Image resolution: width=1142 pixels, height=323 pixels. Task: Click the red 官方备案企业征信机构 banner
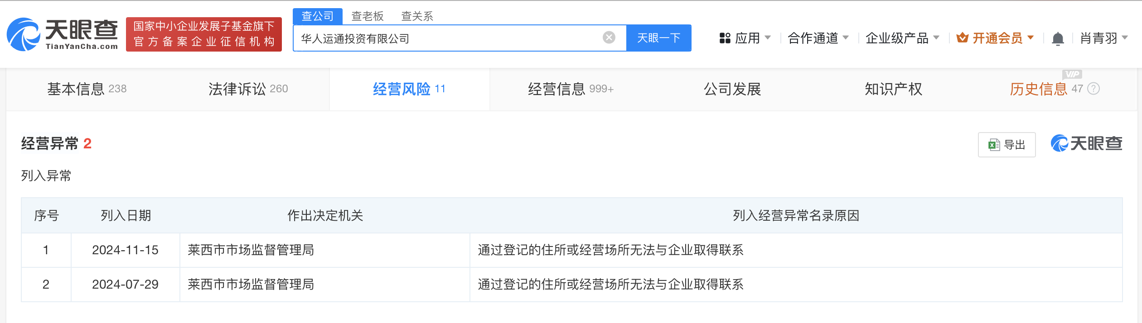204,34
